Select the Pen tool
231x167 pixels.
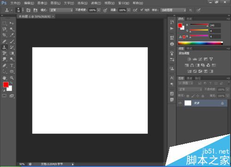(4, 65)
